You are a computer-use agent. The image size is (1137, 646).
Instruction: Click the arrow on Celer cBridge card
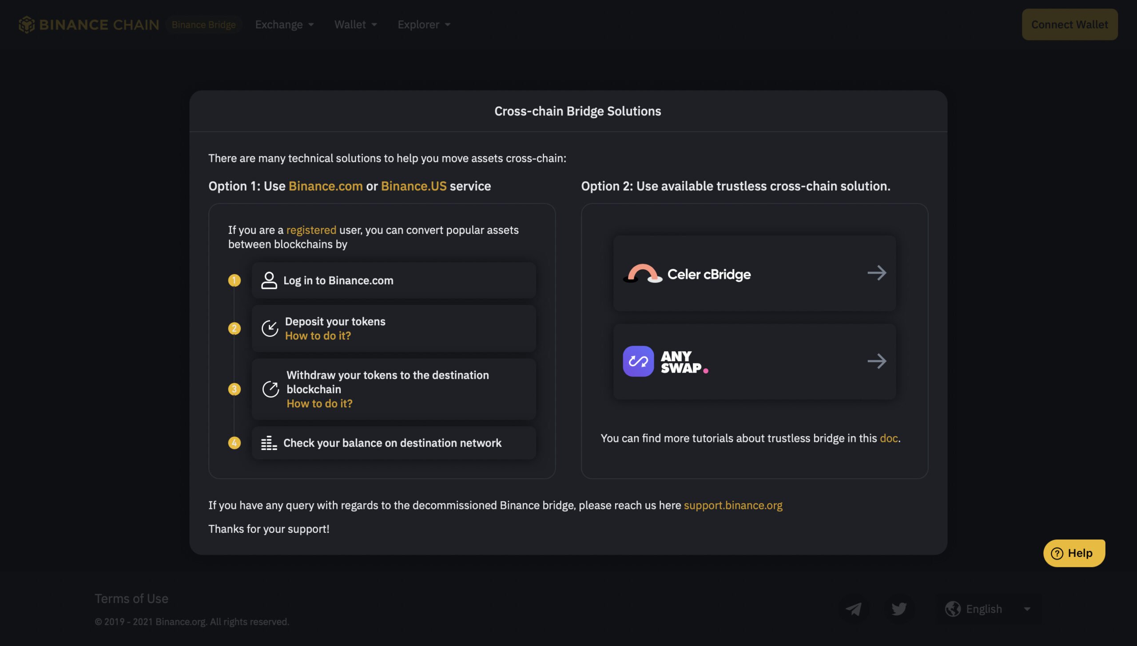(x=877, y=273)
